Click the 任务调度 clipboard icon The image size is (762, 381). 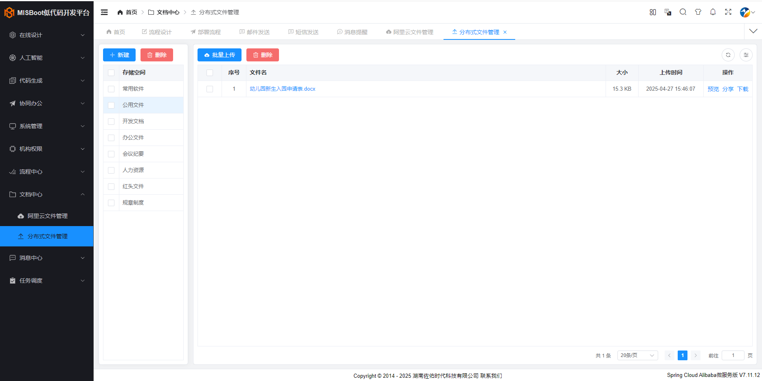point(13,281)
